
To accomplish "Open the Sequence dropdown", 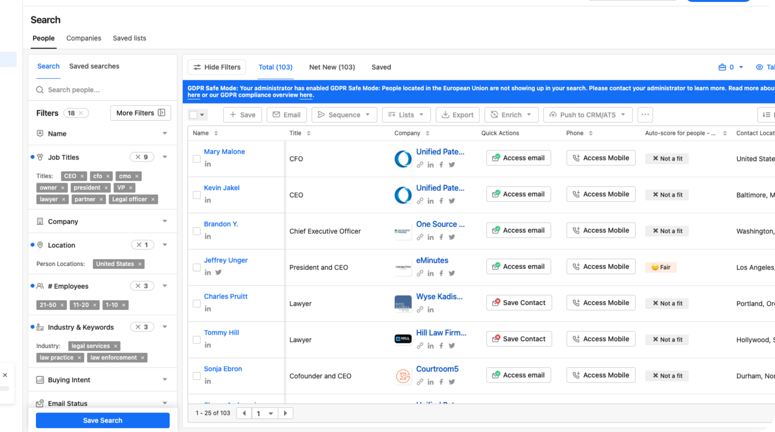I will tap(344, 114).
